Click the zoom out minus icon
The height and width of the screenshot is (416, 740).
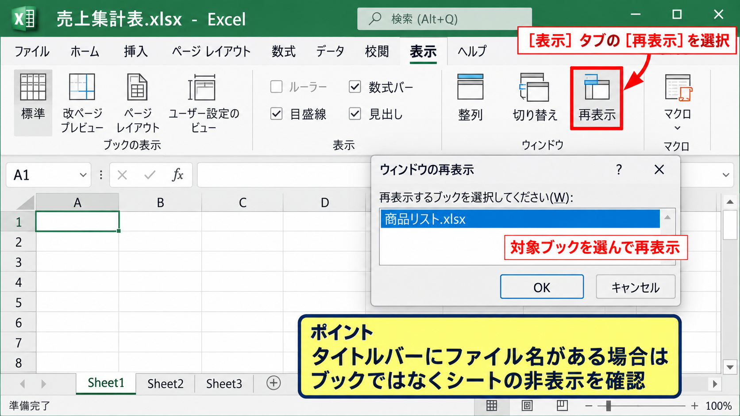(589, 406)
